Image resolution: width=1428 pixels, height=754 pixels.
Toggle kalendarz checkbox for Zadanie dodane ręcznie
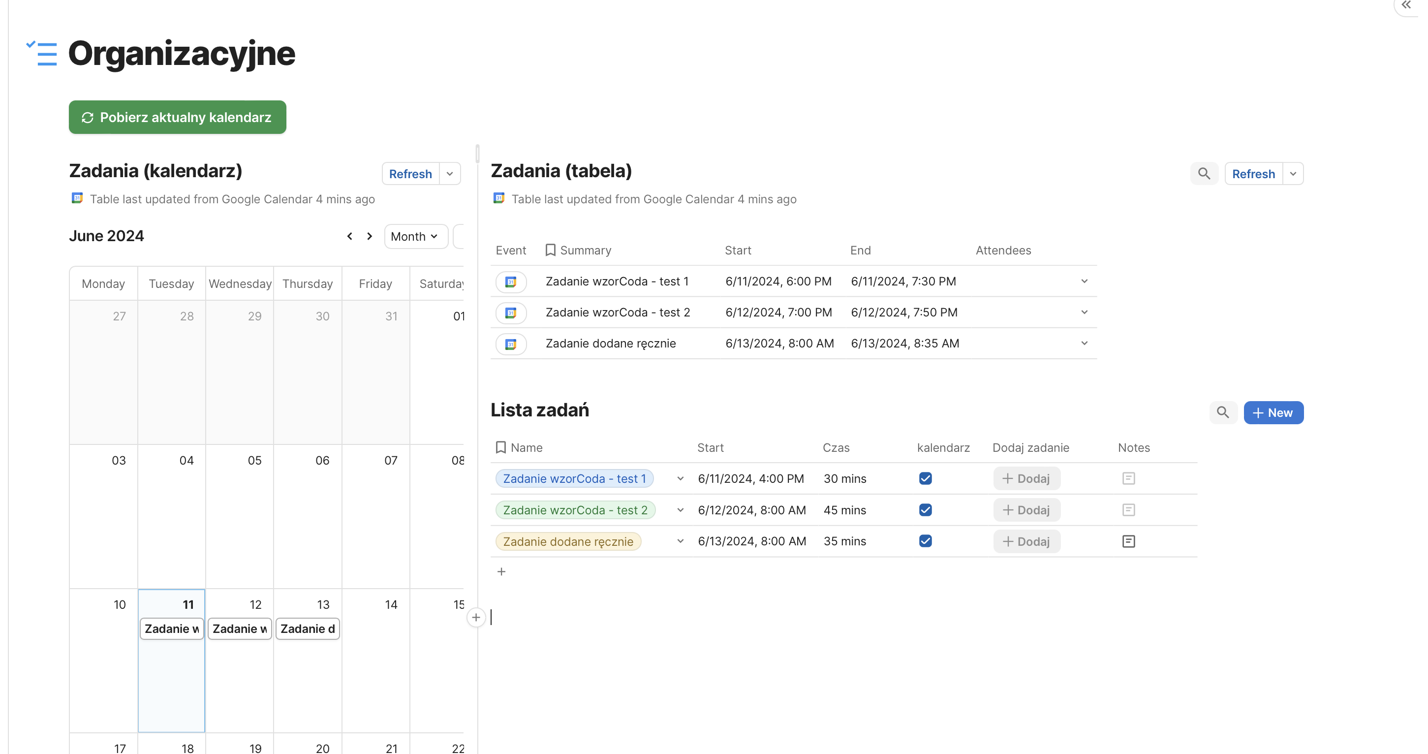tap(925, 541)
